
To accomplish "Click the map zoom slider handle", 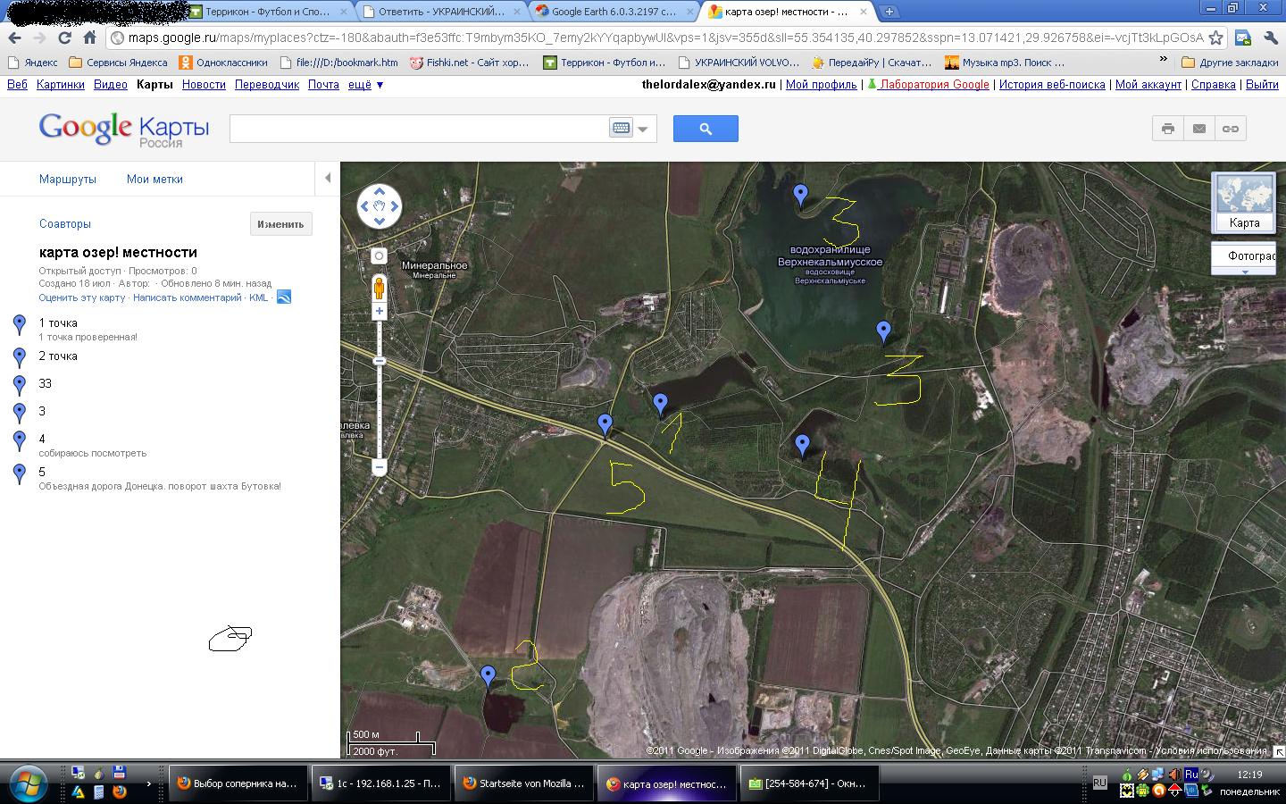I will click(379, 361).
